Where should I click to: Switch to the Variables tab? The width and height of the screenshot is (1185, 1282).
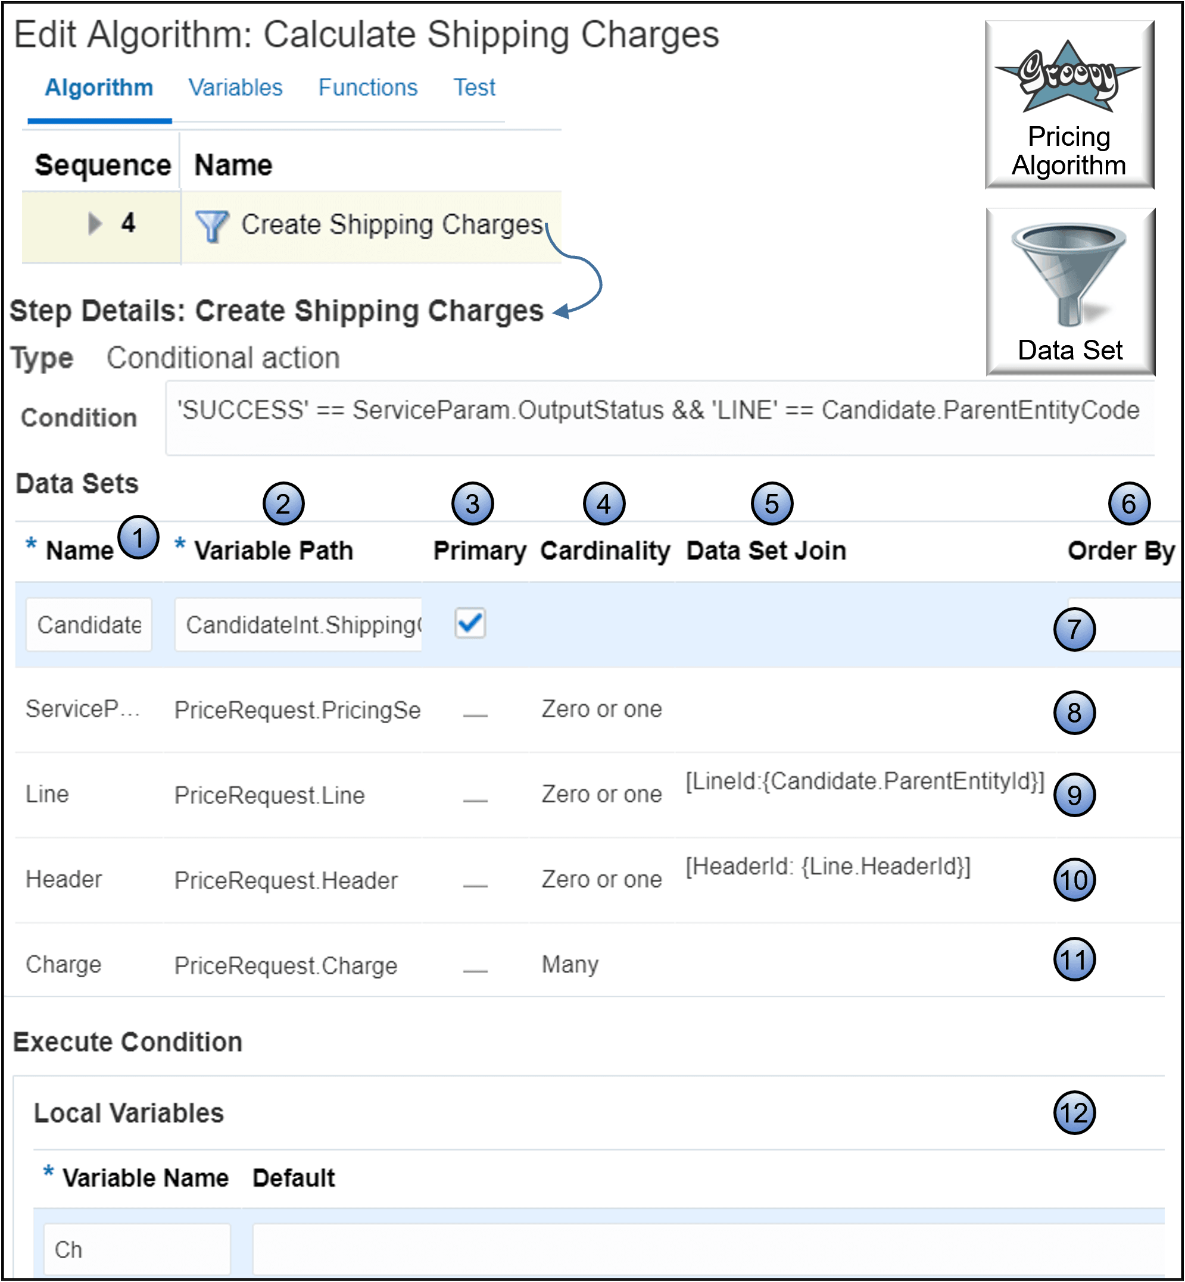(x=235, y=88)
